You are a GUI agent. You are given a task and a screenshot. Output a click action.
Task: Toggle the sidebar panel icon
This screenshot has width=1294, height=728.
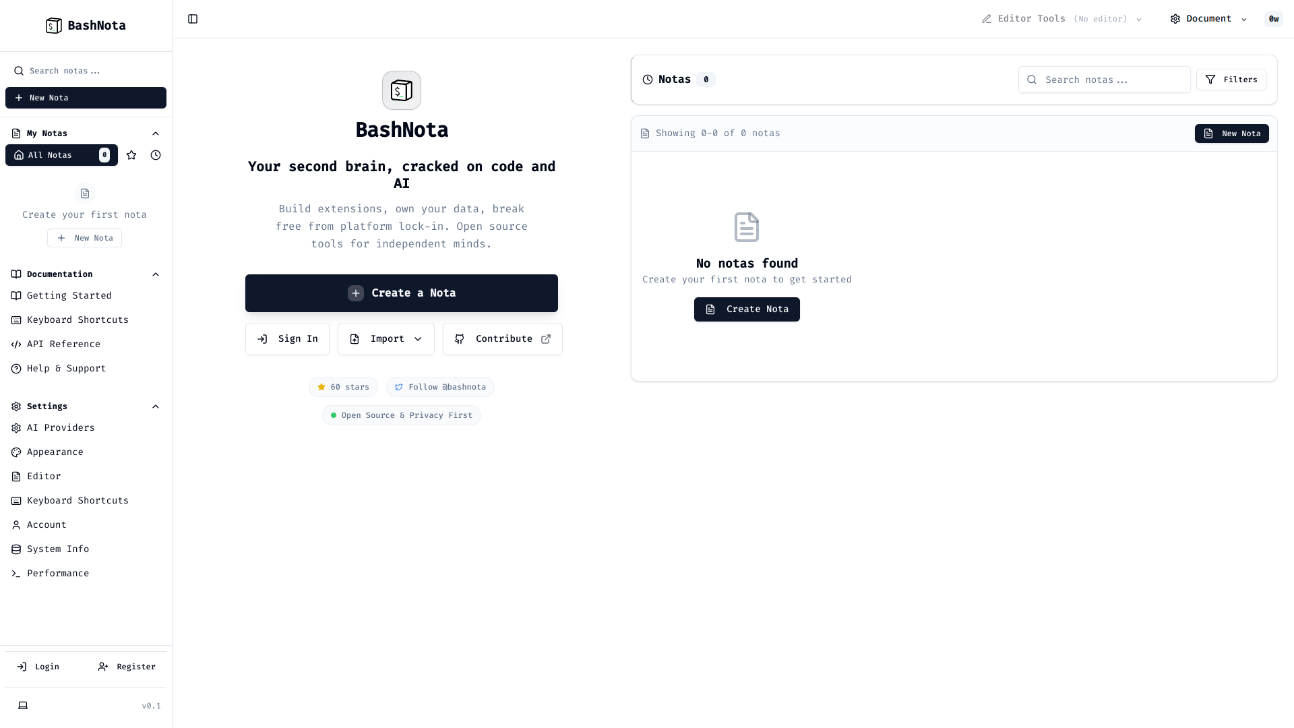coord(193,19)
